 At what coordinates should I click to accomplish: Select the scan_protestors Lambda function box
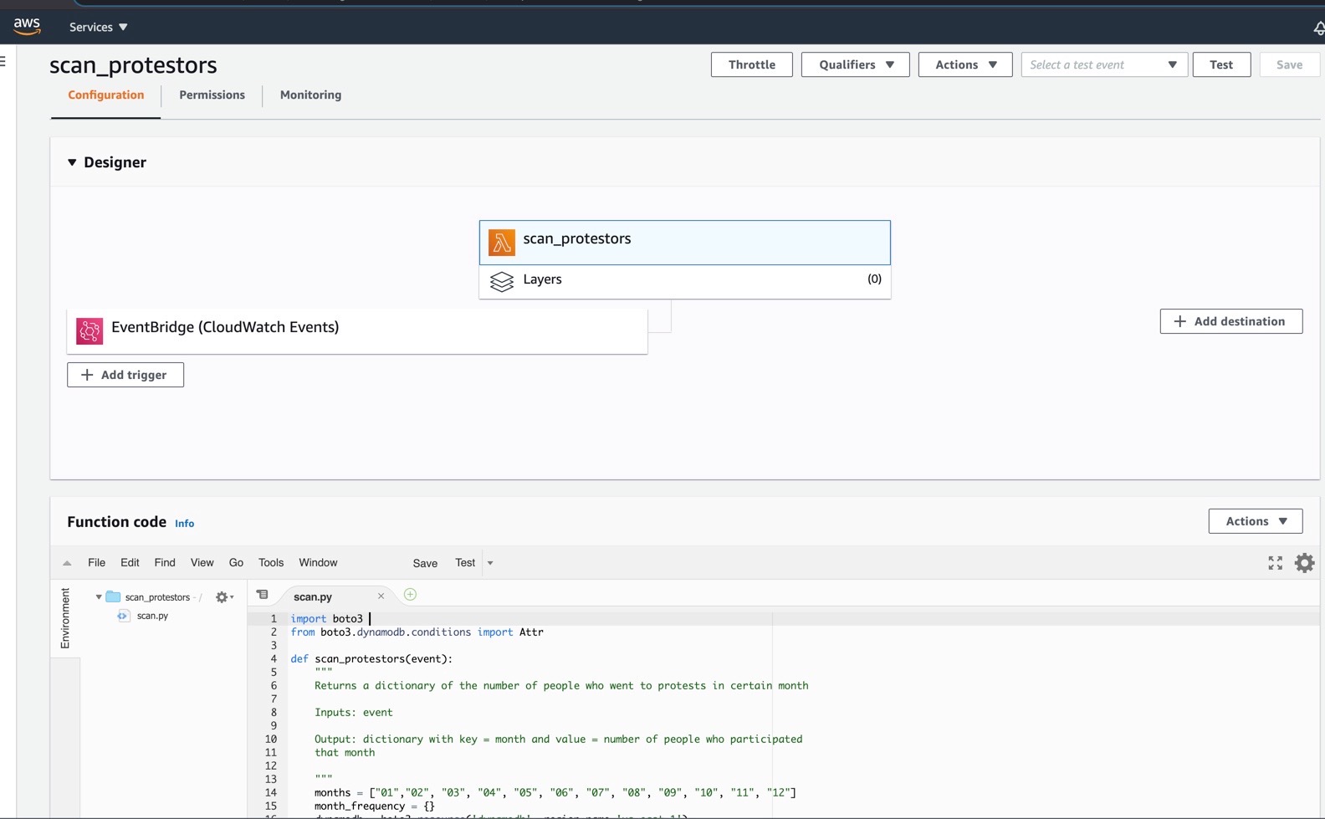[x=684, y=243]
